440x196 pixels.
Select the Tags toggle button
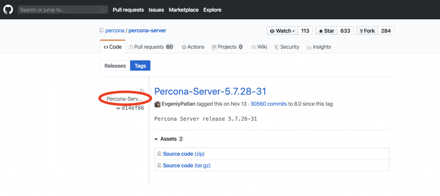[x=140, y=66]
